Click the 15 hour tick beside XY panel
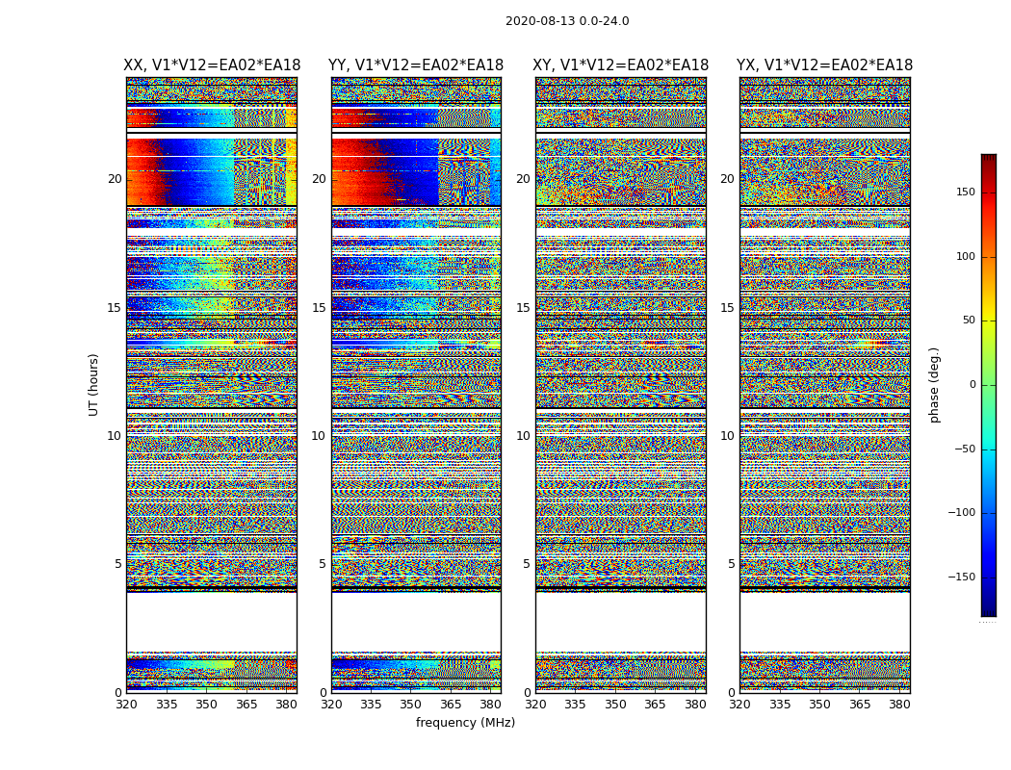 pyautogui.click(x=524, y=308)
